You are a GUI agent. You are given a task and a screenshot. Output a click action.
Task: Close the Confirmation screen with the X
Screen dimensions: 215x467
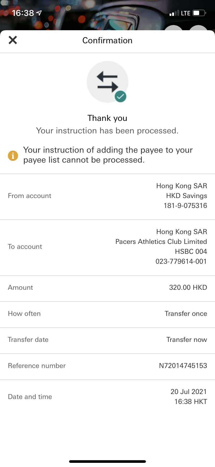tap(13, 40)
